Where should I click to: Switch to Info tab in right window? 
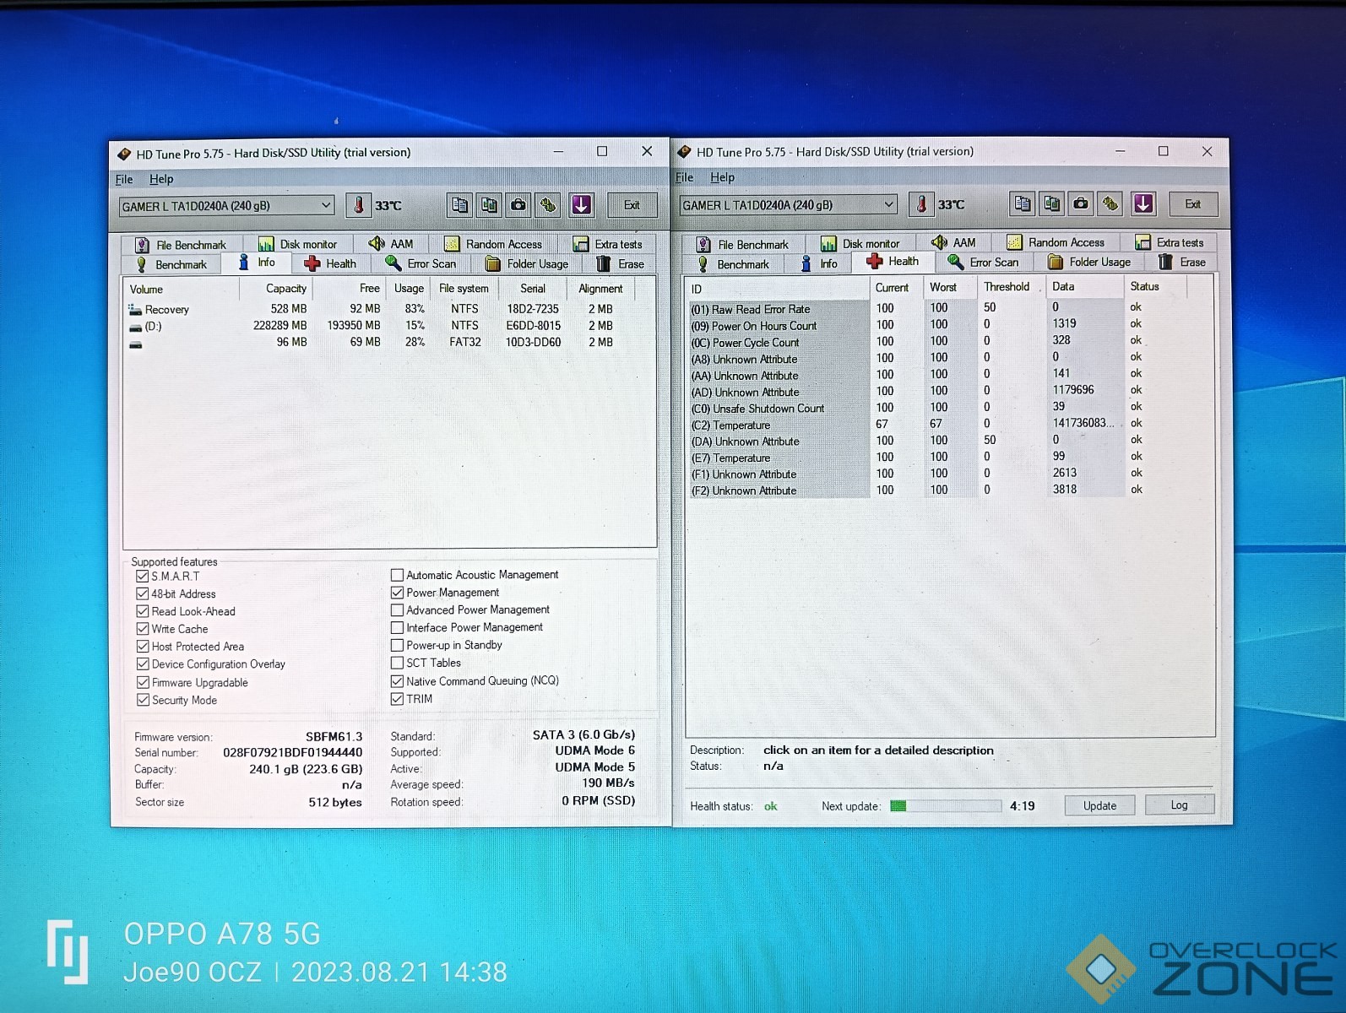click(x=819, y=263)
